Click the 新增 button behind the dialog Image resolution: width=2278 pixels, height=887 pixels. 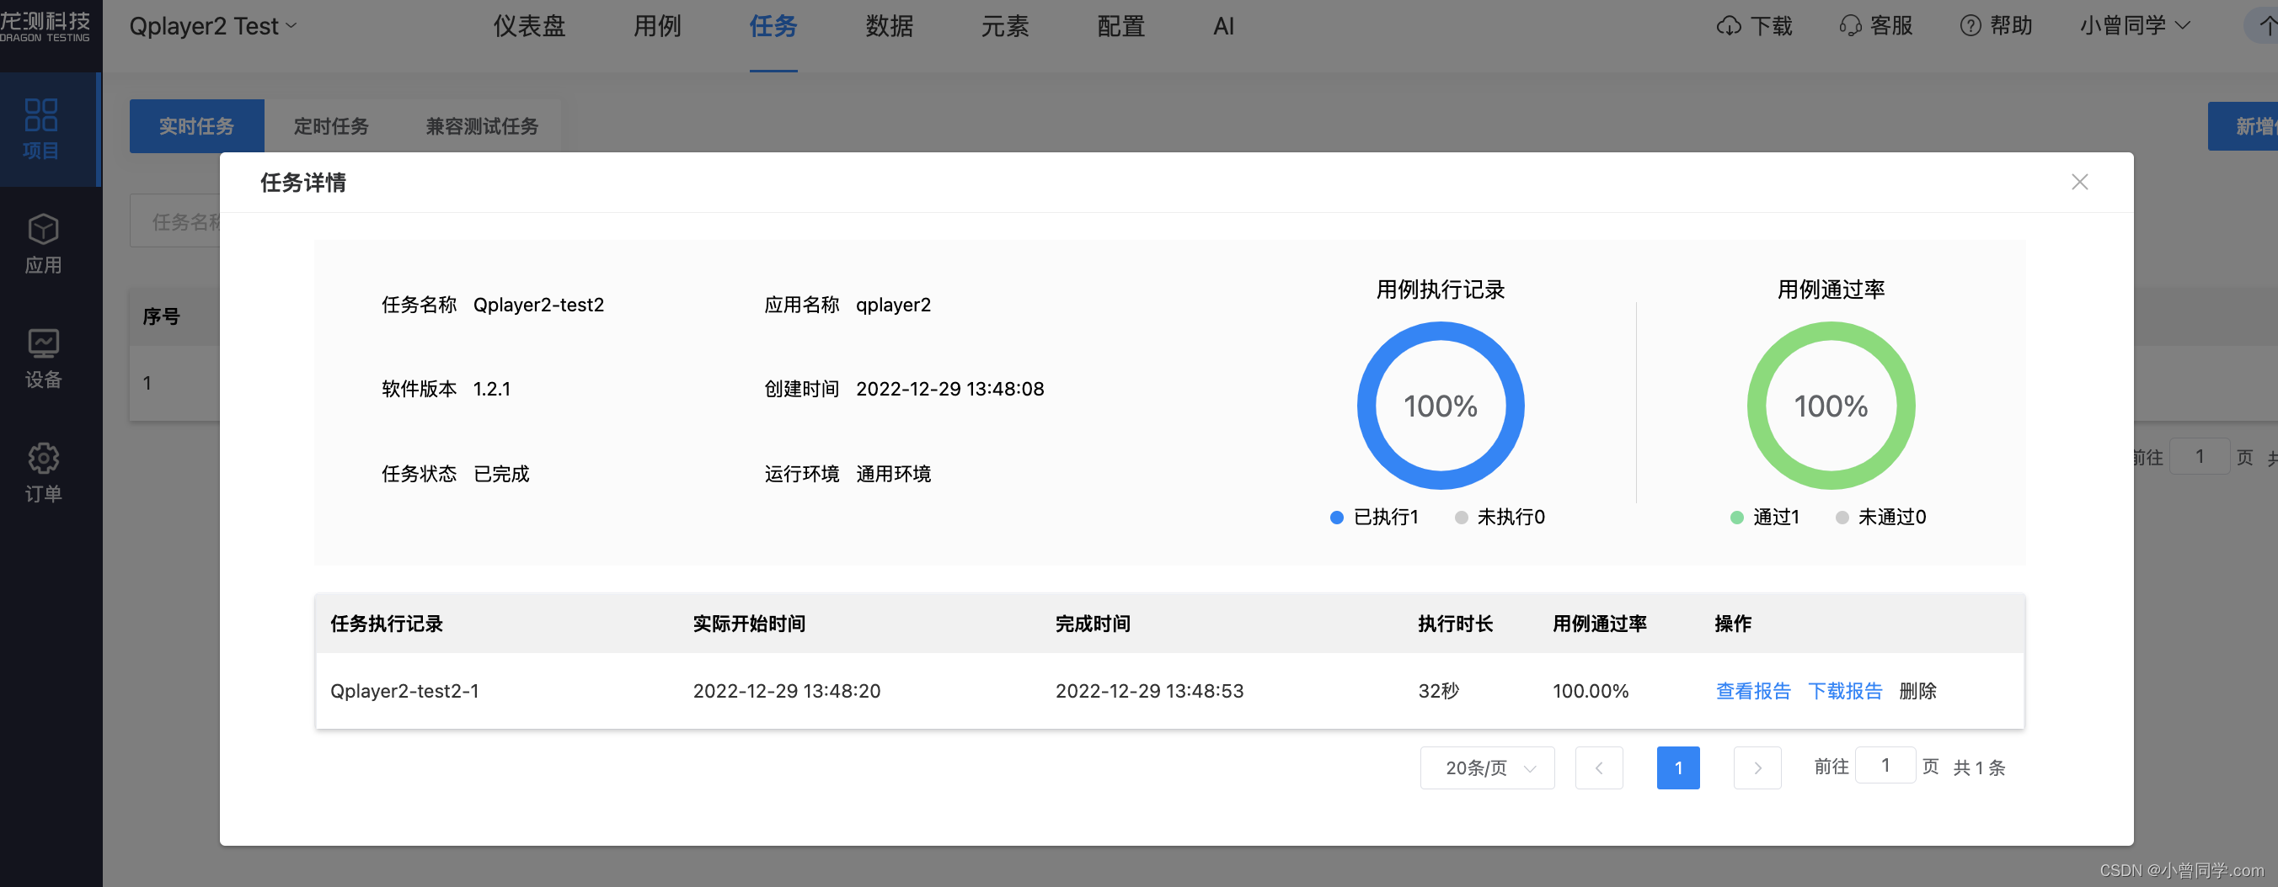[x=2243, y=126]
